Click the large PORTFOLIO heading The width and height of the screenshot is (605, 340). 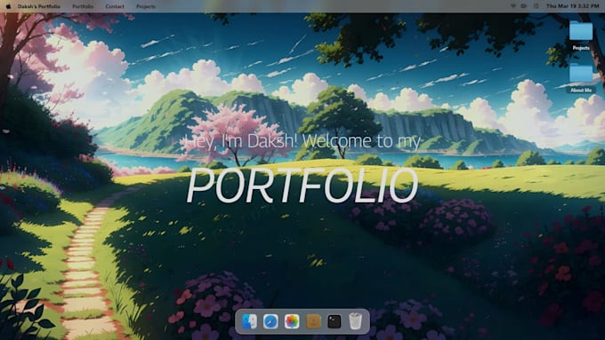[302, 186]
